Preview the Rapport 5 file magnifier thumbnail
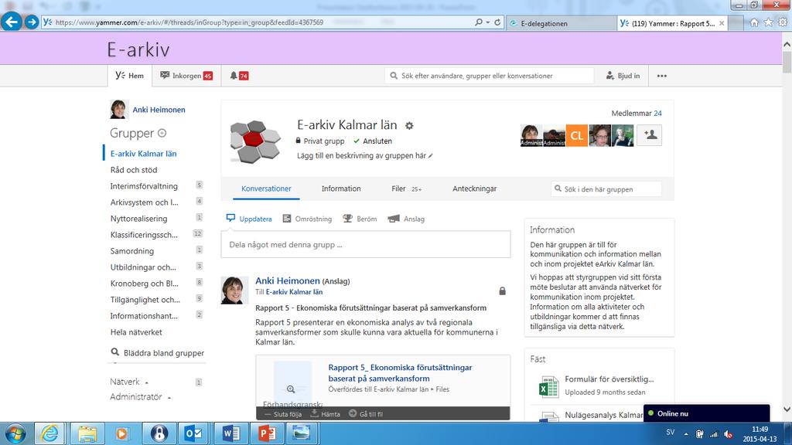 pyautogui.click(x=291, y=389)
